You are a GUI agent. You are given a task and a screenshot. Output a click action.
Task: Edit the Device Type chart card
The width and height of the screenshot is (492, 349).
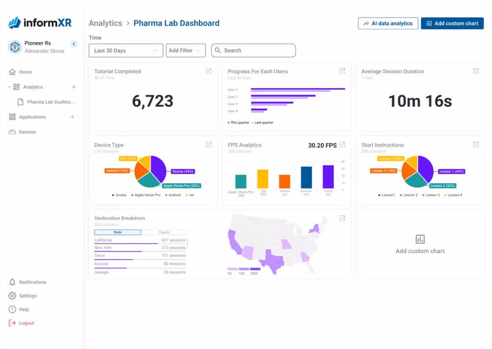pyautogui.click(x=209, y=145)
